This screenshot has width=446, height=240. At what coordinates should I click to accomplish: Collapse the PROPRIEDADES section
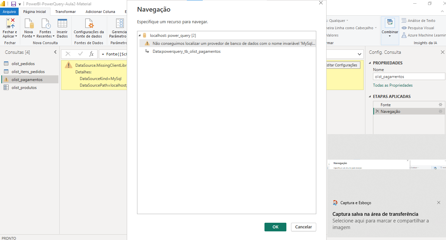(370, 63)
